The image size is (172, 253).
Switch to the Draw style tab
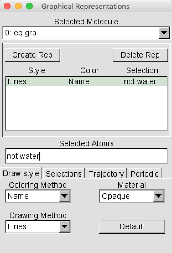21,174
